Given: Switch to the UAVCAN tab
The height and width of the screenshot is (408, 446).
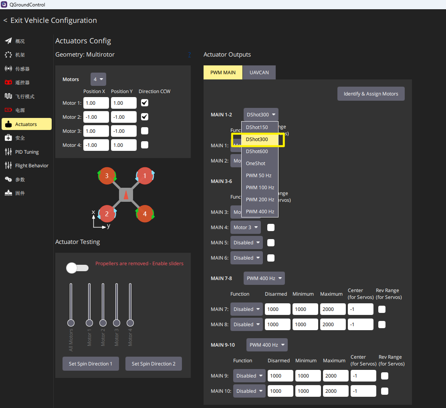Looking at the screenshot, I should point(259,72).
